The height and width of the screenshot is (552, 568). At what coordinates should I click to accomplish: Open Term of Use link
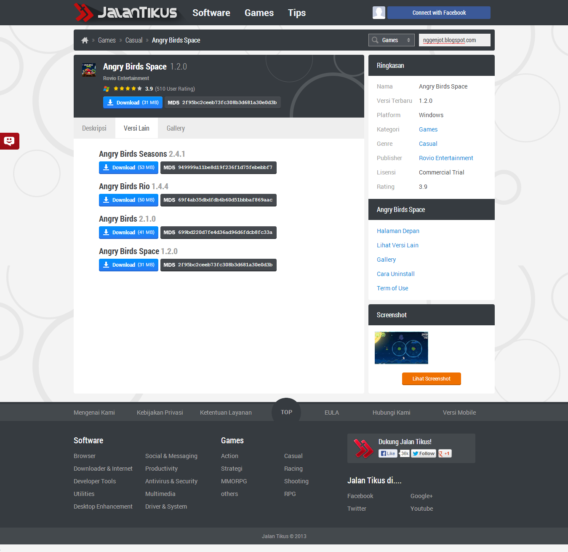coord(392,288)
